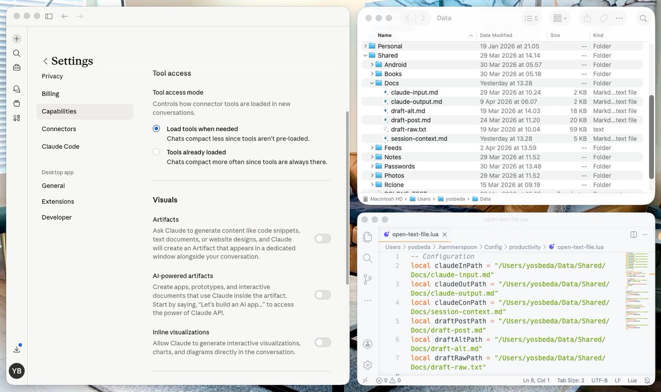Select session-context.md in Finder
The image size is (661, 392).
[x=419, y=139]
